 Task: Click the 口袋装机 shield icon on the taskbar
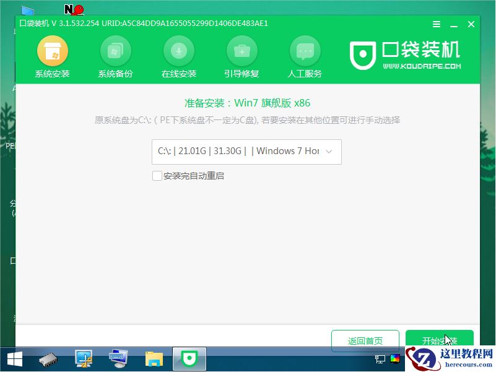tap(189, 359)
